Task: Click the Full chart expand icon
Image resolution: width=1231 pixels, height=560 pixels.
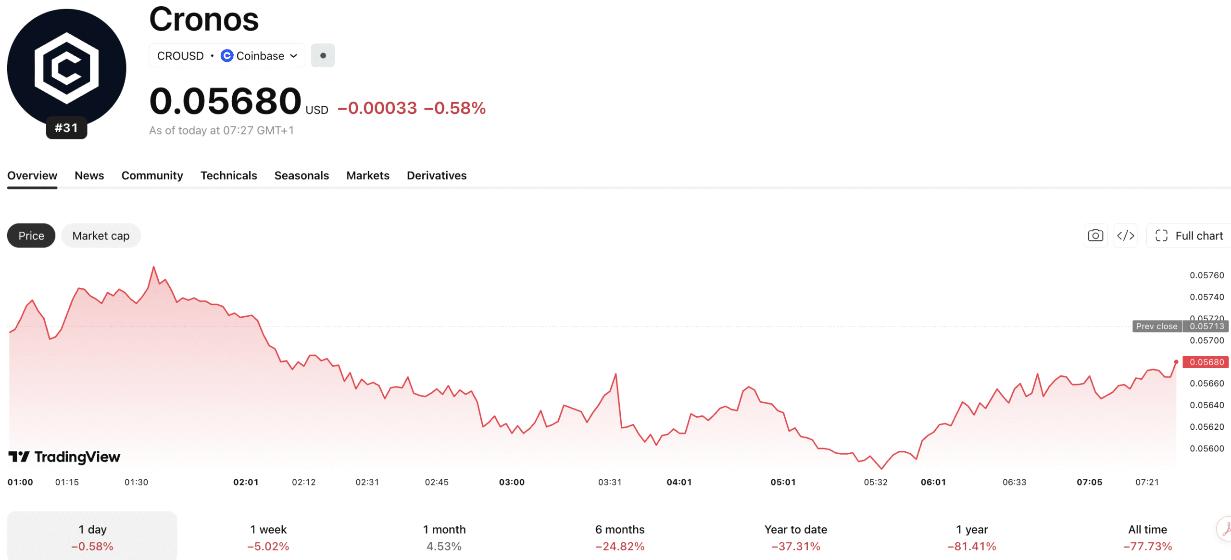Action: [1161, 236]
